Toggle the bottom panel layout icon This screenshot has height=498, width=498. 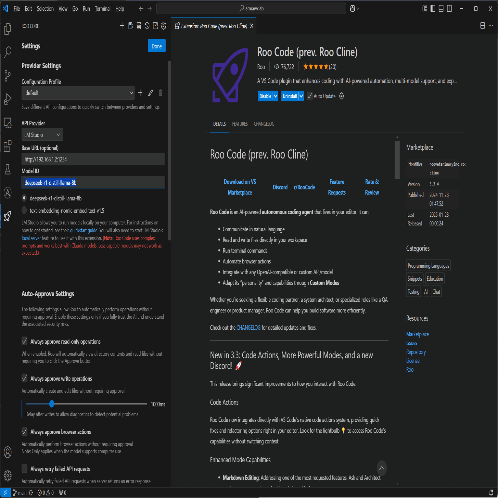pos(441,8)
